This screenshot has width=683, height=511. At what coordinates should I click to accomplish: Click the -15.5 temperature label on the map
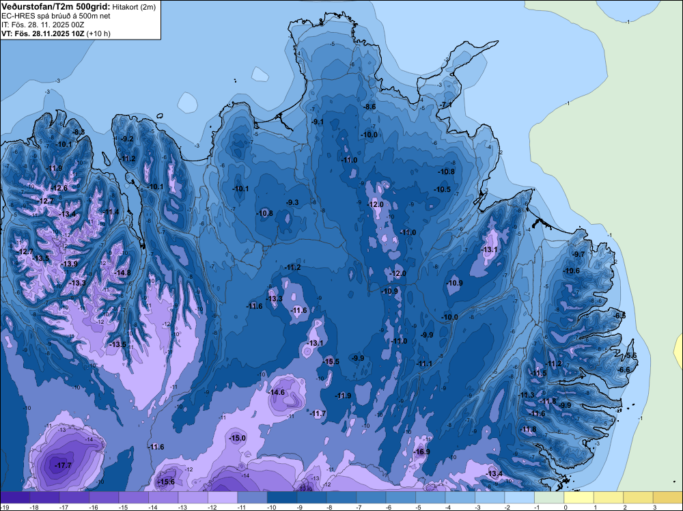[331, 361]
